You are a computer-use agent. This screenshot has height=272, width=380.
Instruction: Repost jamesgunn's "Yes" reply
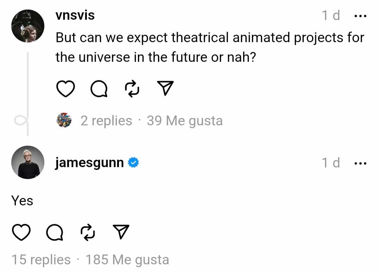pos(88,232)
